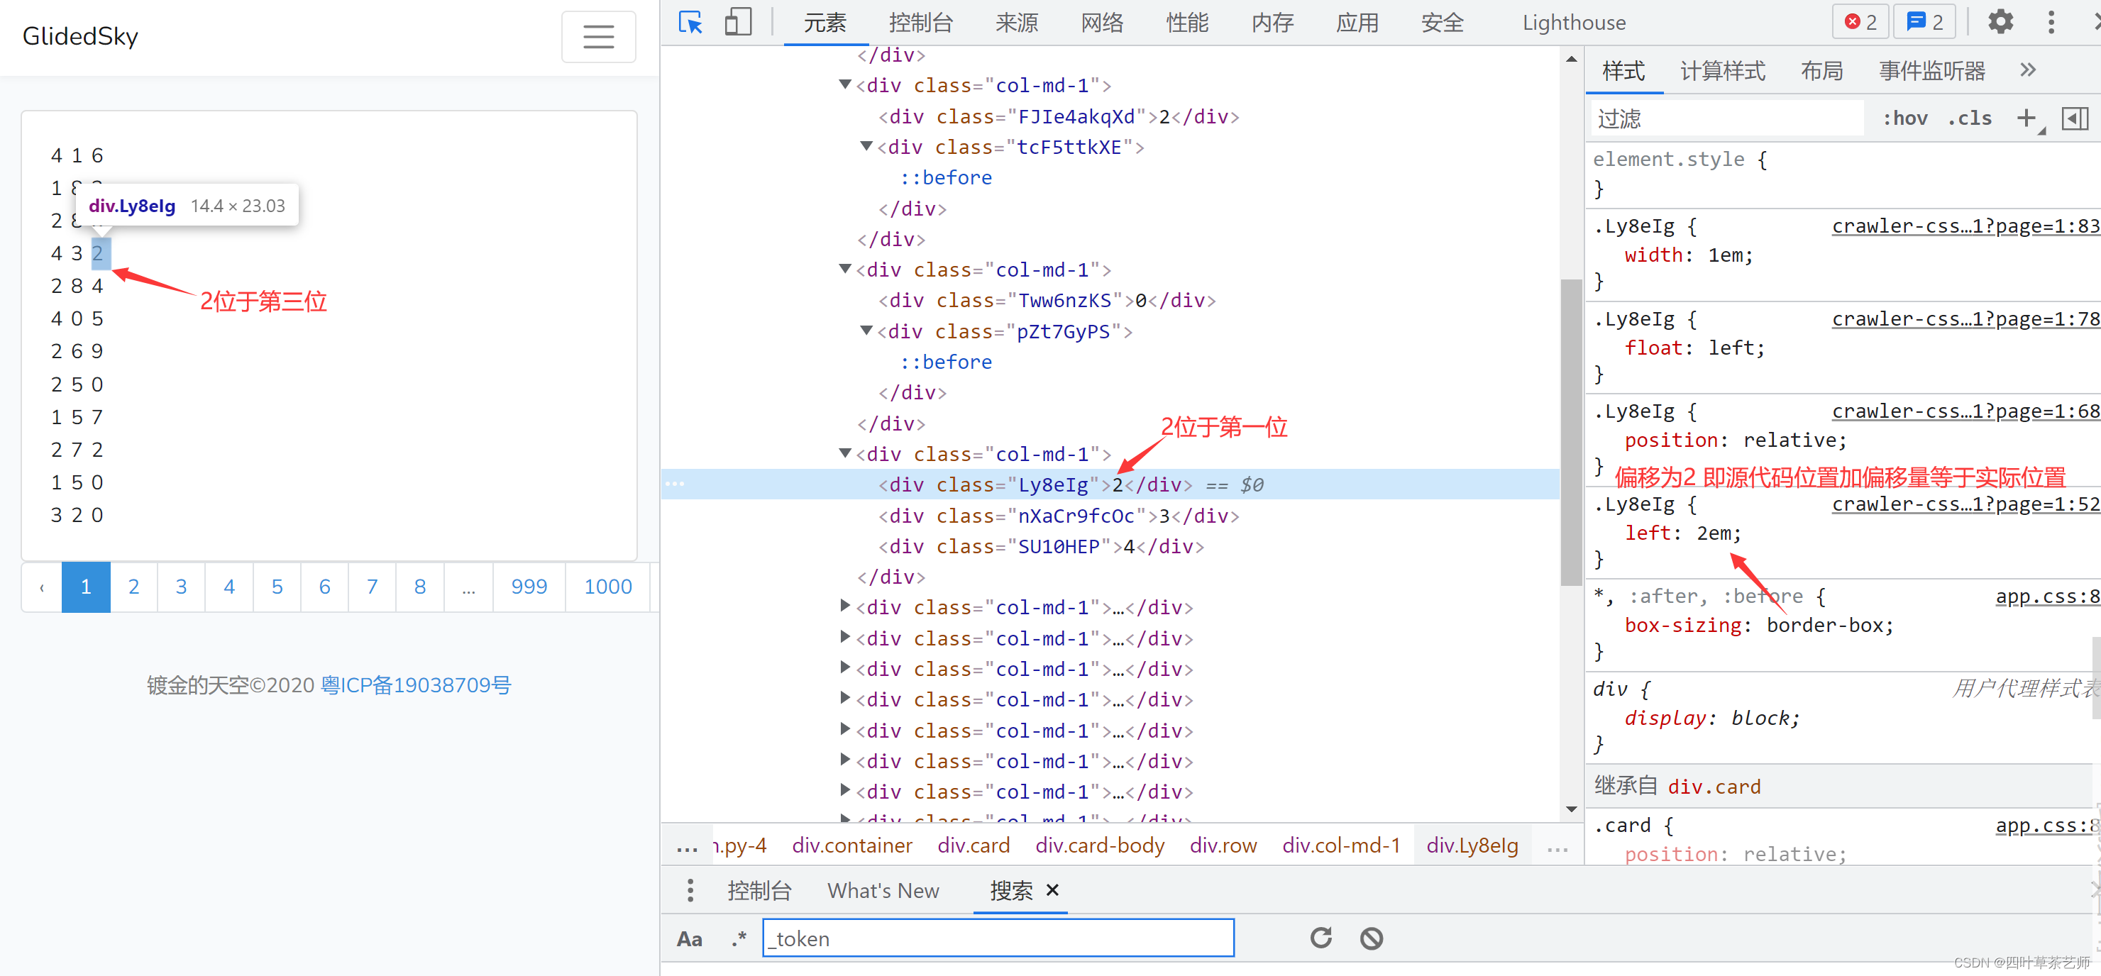The height and width of the screenshot is (976, 2101).
Task: Click the 过滤 styles filter field
Action: [x=1726, y=118]
